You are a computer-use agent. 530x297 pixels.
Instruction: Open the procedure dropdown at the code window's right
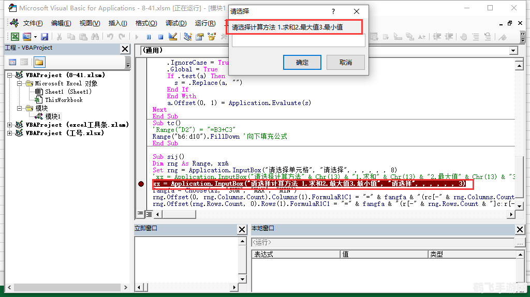[x=513, y=51]
